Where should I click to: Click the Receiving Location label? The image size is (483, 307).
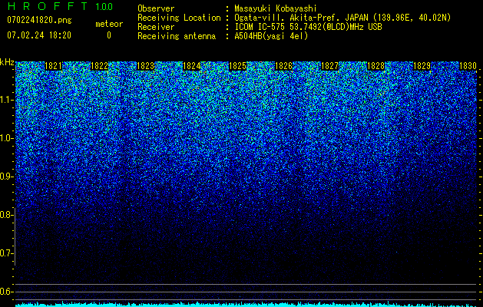pos(179,18)
